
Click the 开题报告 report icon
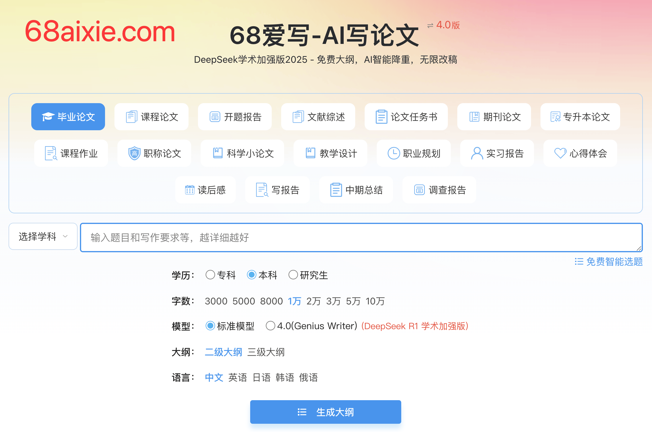(x=215, y=116)
